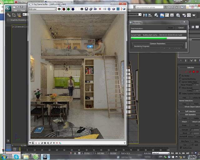This screenshot has width=200, height=160.
Task: Switch to alpha channel white circle
Action: [x=77, y=9]
